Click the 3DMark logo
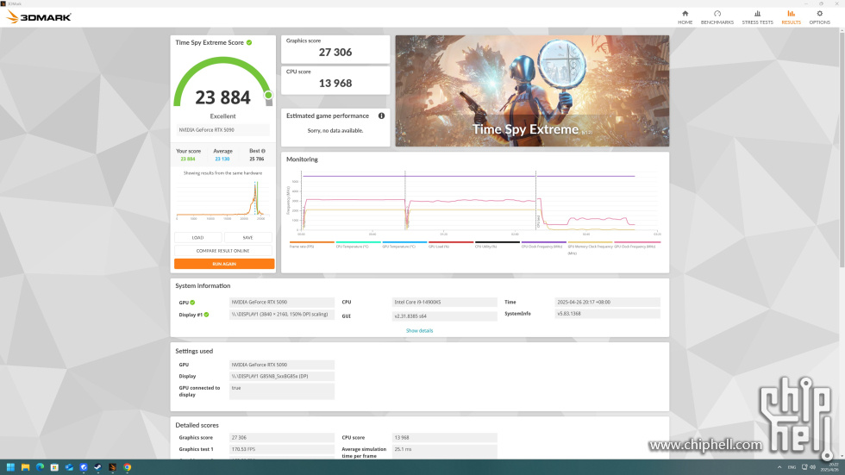The height and width of the screenshot is (475, 845). [x=38, y=17]
